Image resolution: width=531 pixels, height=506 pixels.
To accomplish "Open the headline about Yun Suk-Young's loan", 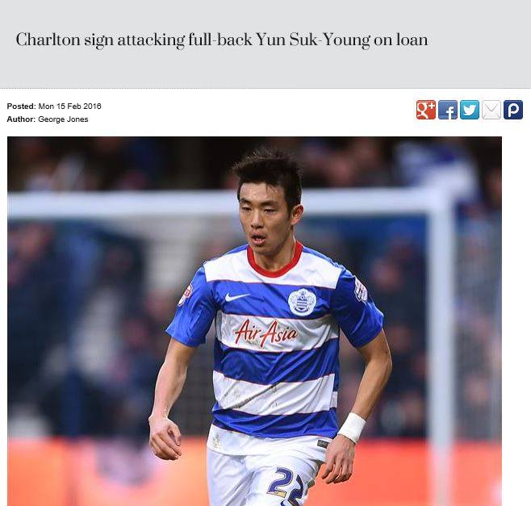I will (x=222, y=40).
